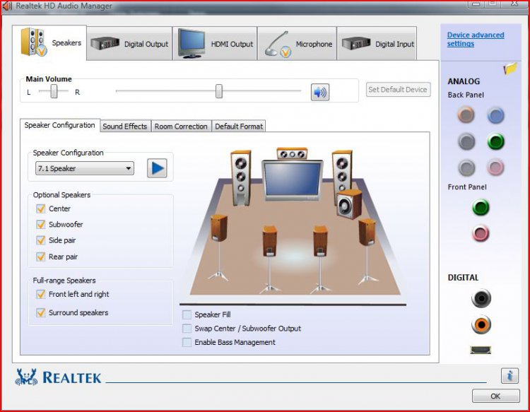Click the Realtek crab logo

26,377
